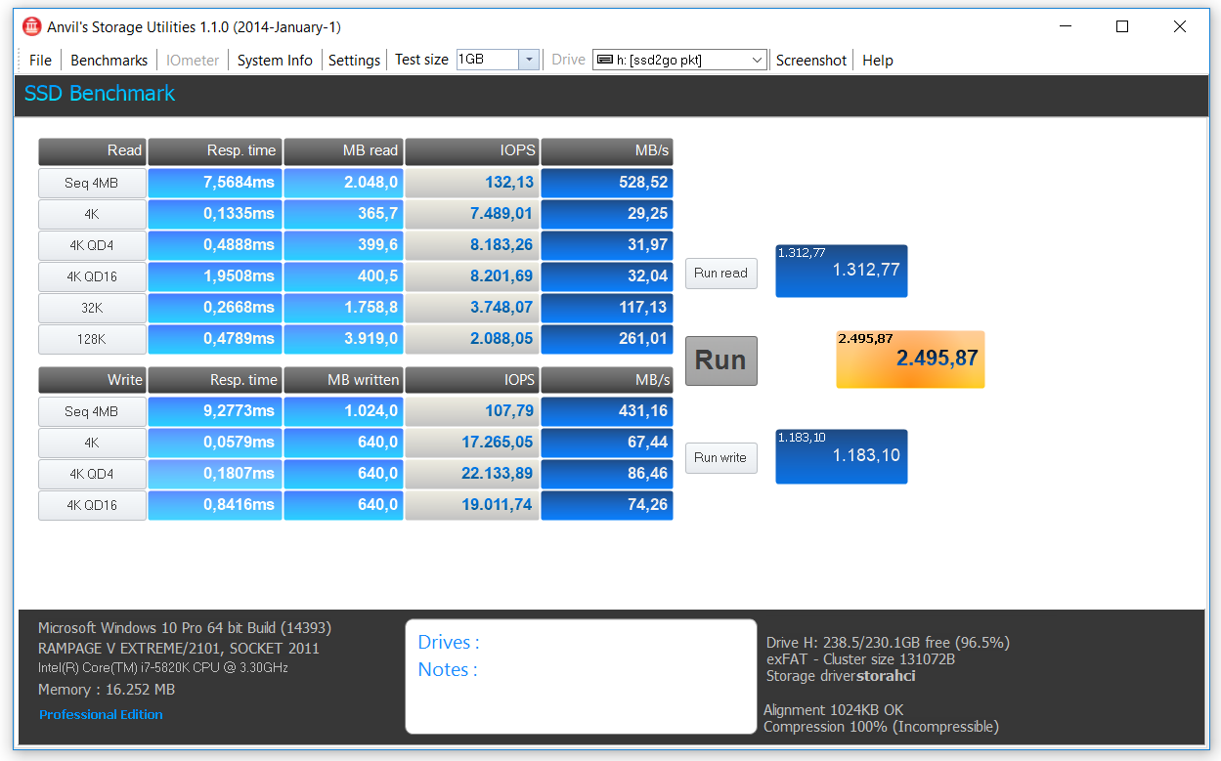
Task: Click the 128K test button
Action: [92, 339]
